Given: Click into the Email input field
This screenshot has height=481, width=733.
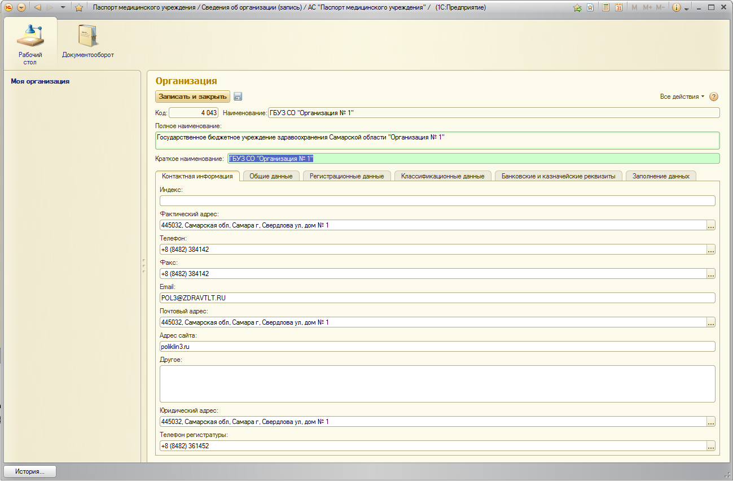Looking at the screenshot, I should click(x=437, y=298).
